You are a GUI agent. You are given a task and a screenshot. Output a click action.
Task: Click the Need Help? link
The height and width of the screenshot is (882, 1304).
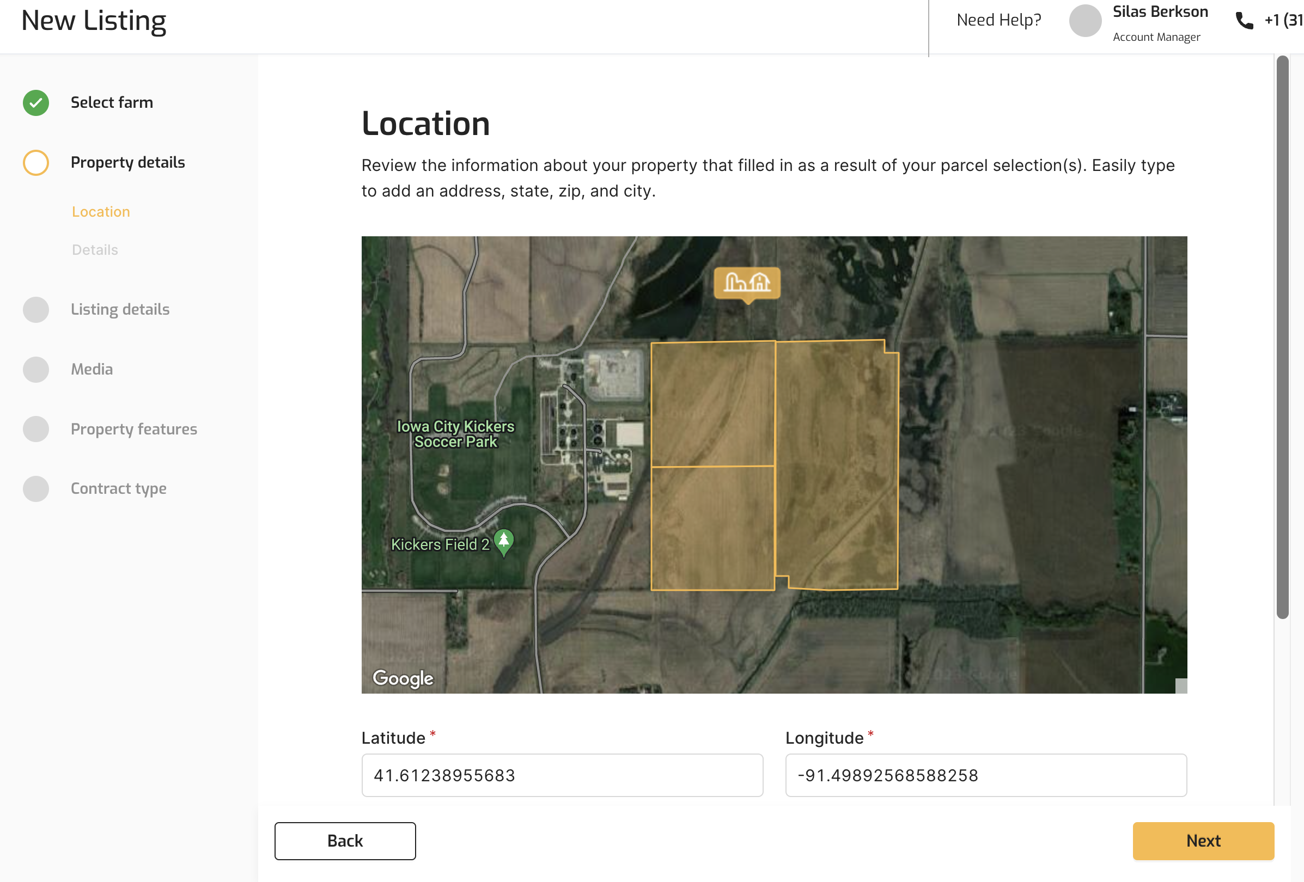coord(999,20)
